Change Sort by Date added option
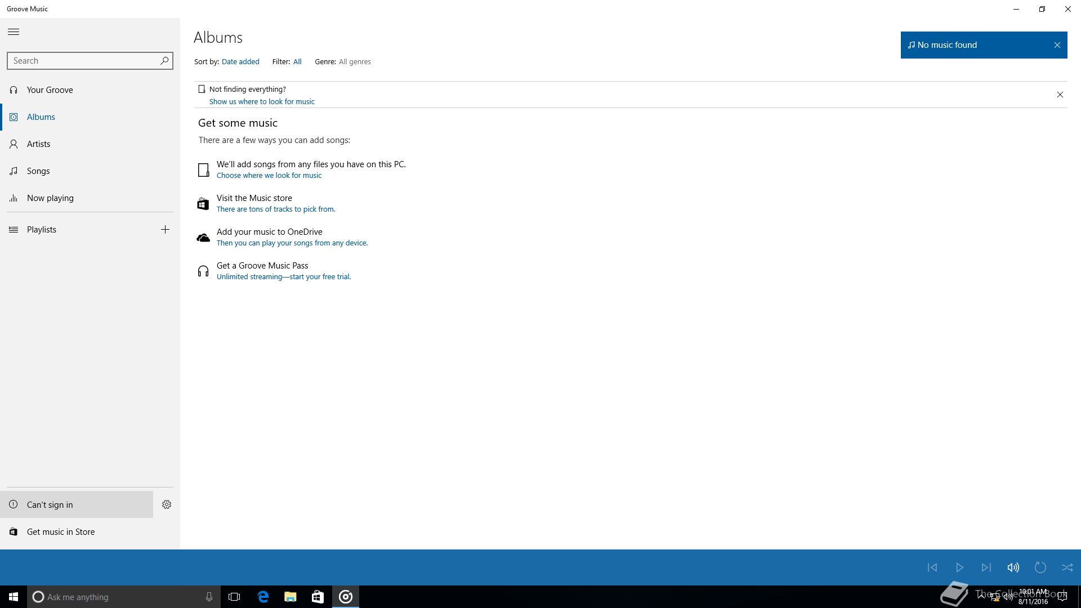 [240, 62]
